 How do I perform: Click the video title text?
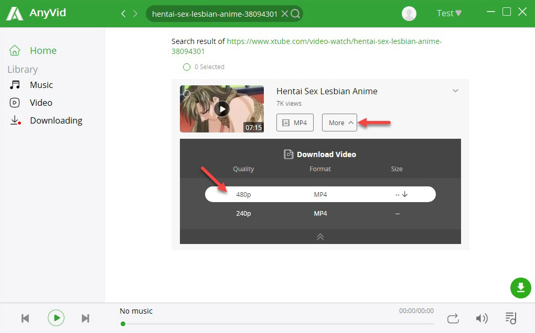tap(327, 91)
